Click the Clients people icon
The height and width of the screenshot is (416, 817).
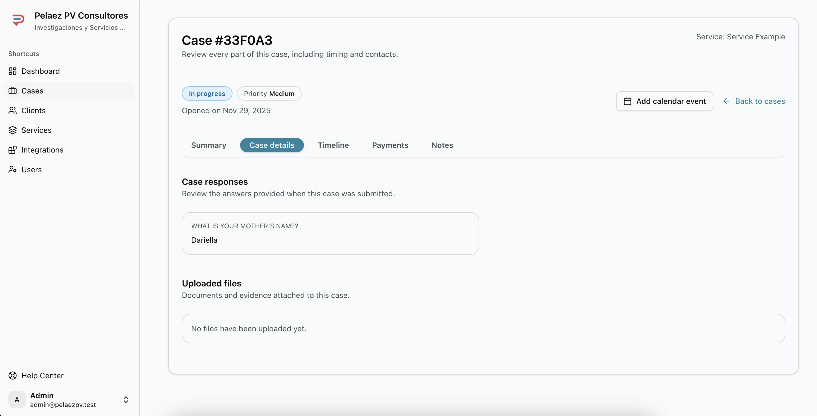[x=13, y=110]
